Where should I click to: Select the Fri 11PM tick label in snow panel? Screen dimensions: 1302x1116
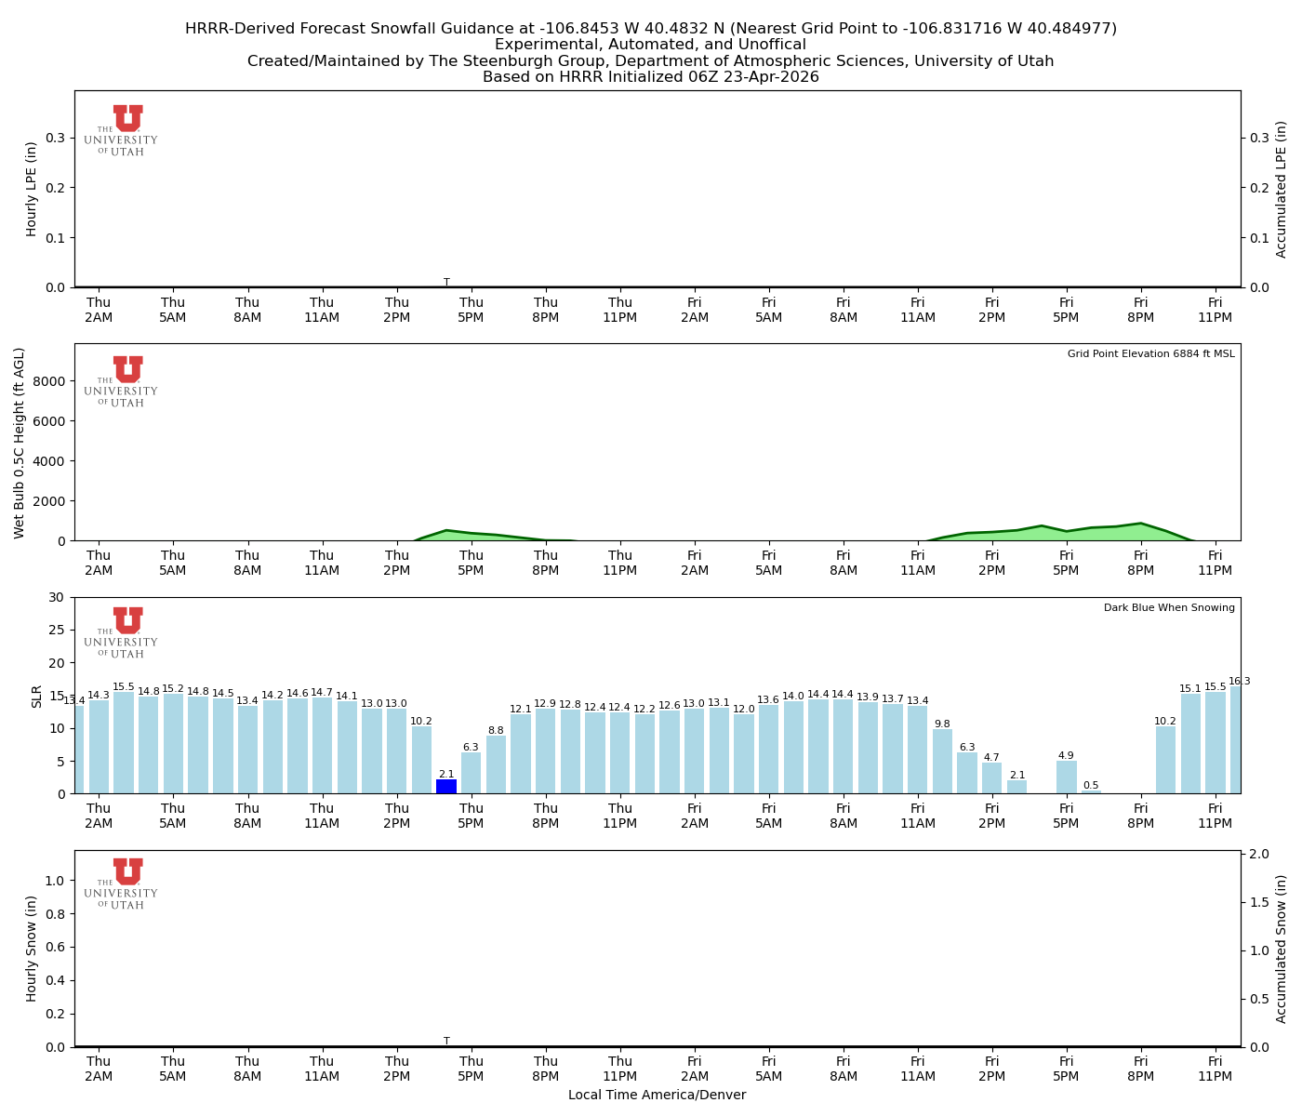tap(1216, 1067)
